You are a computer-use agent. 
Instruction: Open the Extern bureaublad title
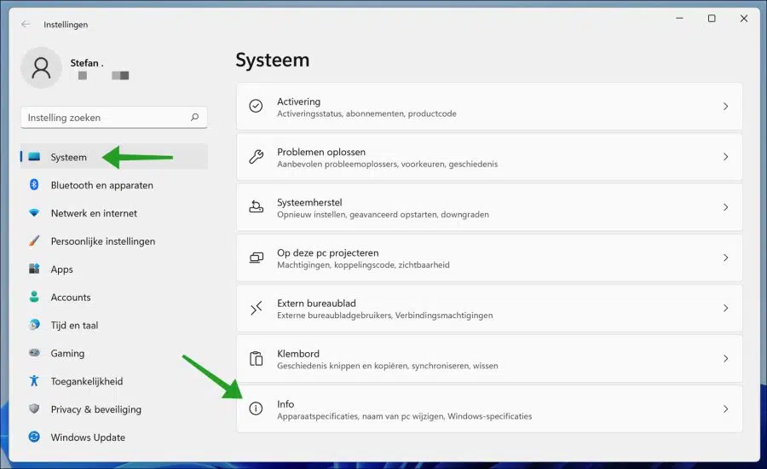click(x=316, y=303)
